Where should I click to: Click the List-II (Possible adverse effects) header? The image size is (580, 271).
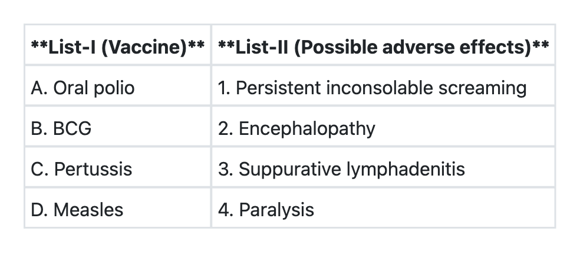[383, 47]
